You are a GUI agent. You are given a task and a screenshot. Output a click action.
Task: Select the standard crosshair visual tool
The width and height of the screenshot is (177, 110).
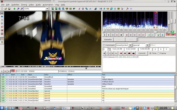click(x=2, y=13)
